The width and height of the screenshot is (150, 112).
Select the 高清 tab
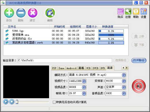(x=110, y=68)
